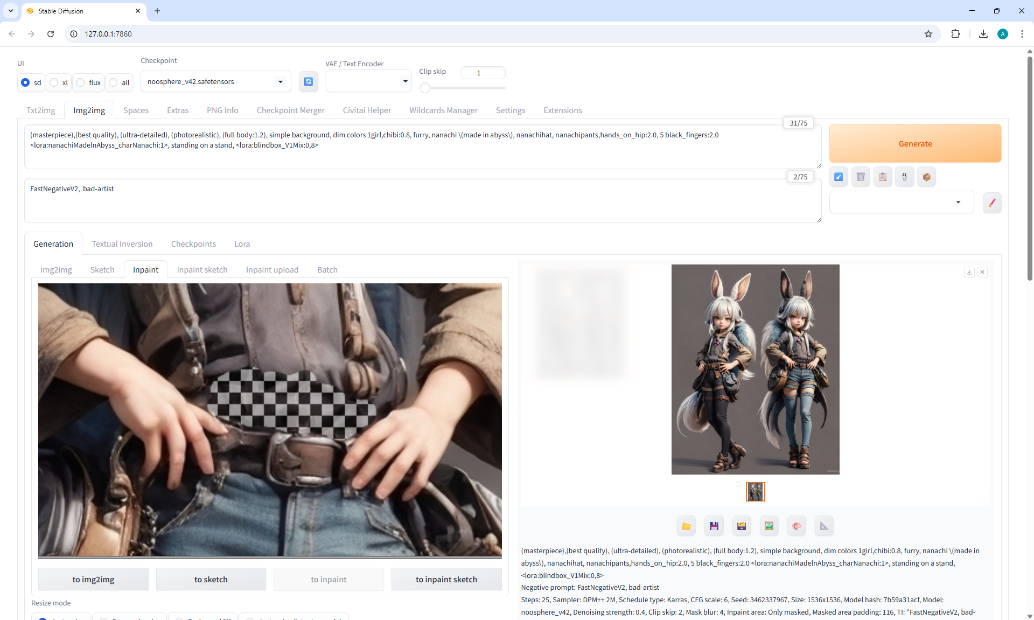Click the clipboard paste styles icon

pos(883,177)
